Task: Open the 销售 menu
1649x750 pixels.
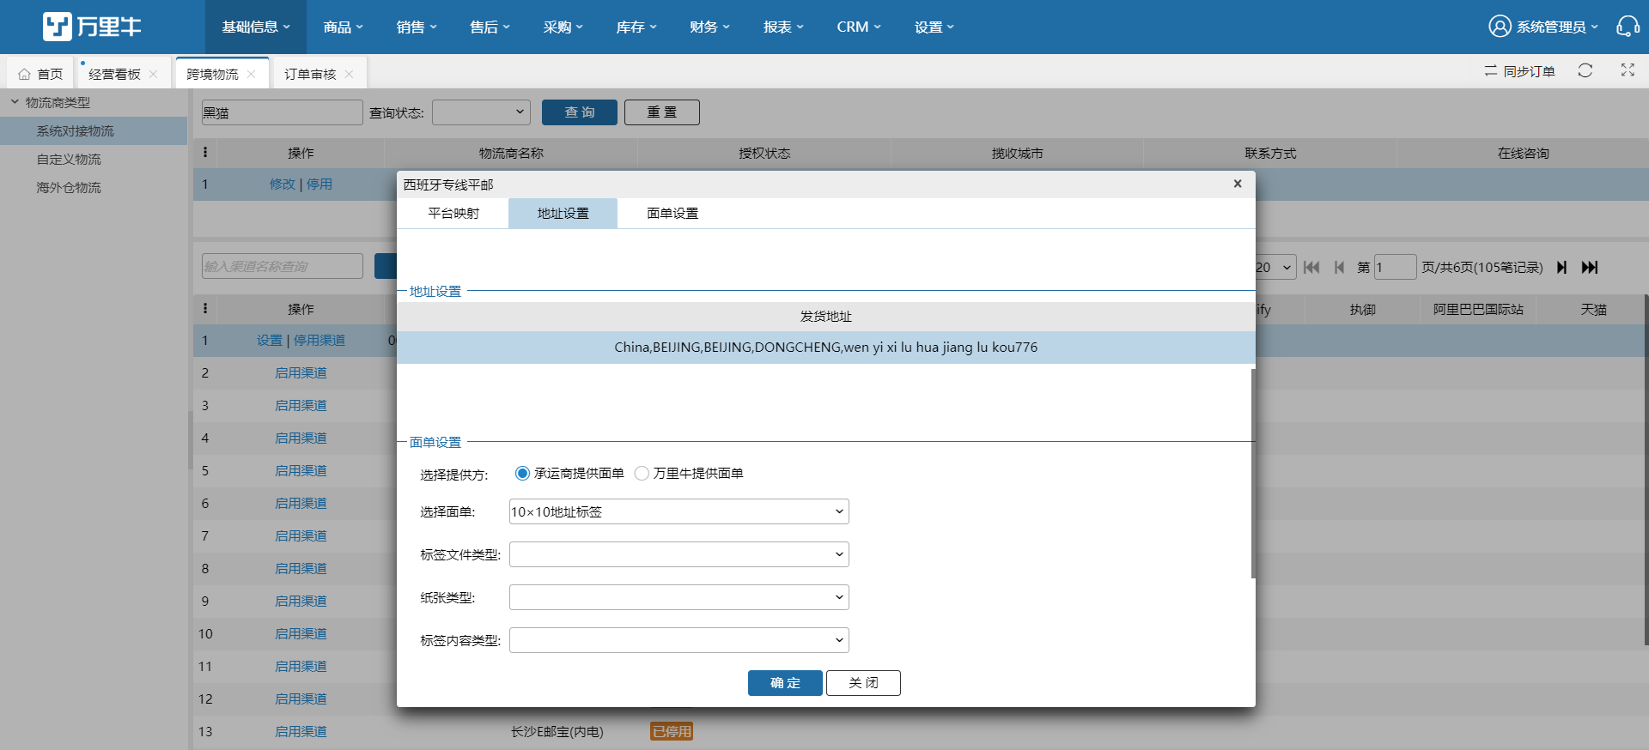Action: click(x=417, y=27)
